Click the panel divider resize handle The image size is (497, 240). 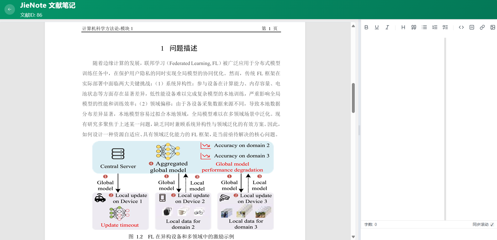[359, 130]
